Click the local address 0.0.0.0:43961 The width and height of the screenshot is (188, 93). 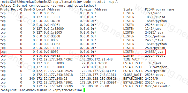48,25
